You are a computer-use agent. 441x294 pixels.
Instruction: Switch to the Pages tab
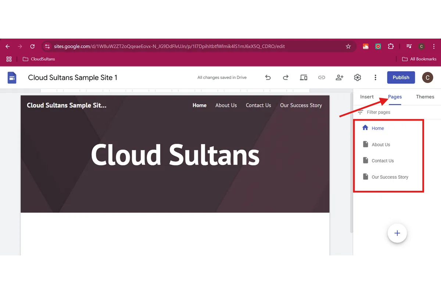[395, 97]
